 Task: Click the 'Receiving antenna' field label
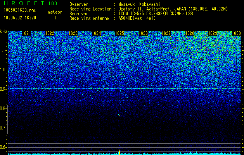[x=89, y=18]
